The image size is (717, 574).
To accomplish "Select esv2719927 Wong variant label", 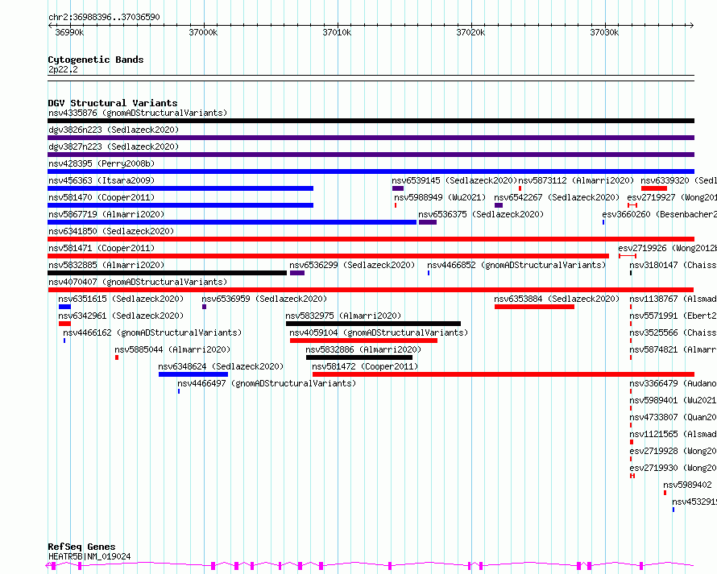I will 672,197.
